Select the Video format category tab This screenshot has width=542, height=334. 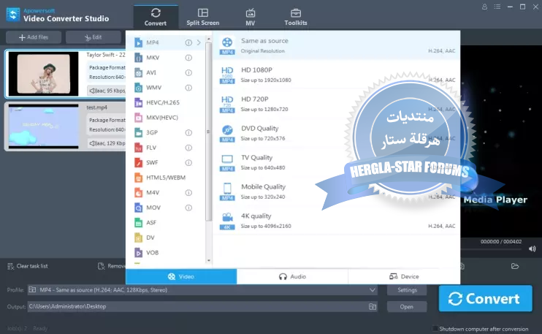[181, 276]
